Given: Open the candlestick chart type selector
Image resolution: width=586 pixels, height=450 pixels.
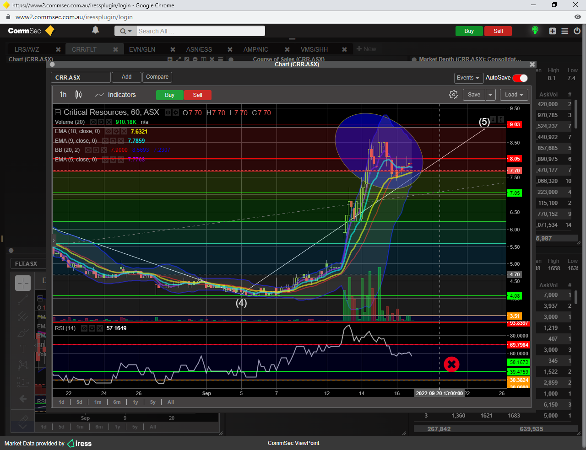Looking at the screenshot, I should [78, 95].
